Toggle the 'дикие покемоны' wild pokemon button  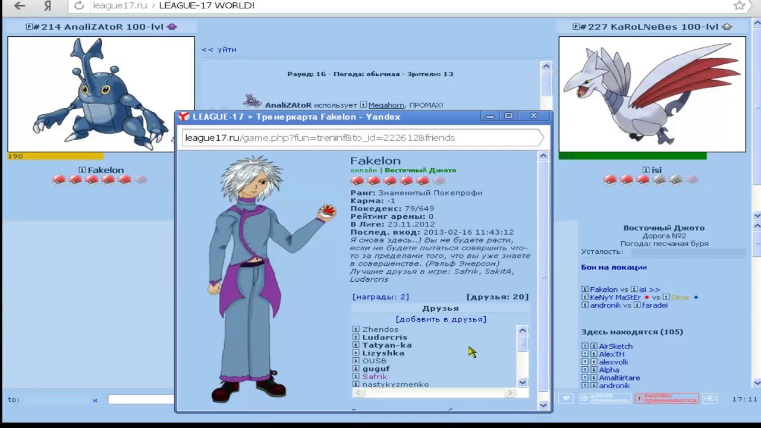[604, 398]
